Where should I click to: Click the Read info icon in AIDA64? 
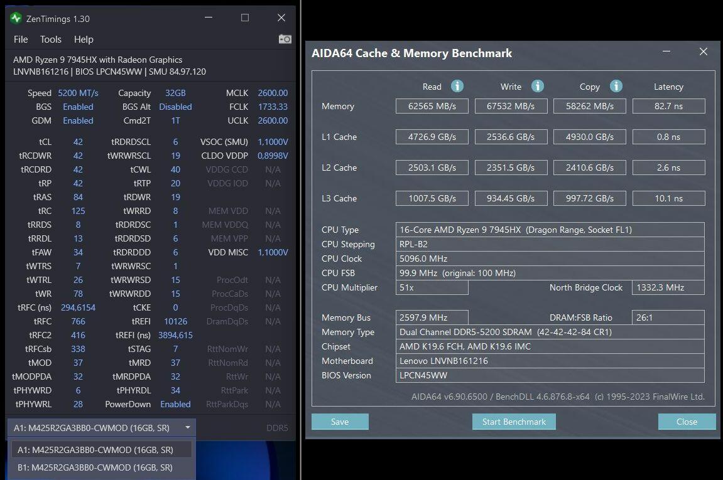click(x=457, y=86)
